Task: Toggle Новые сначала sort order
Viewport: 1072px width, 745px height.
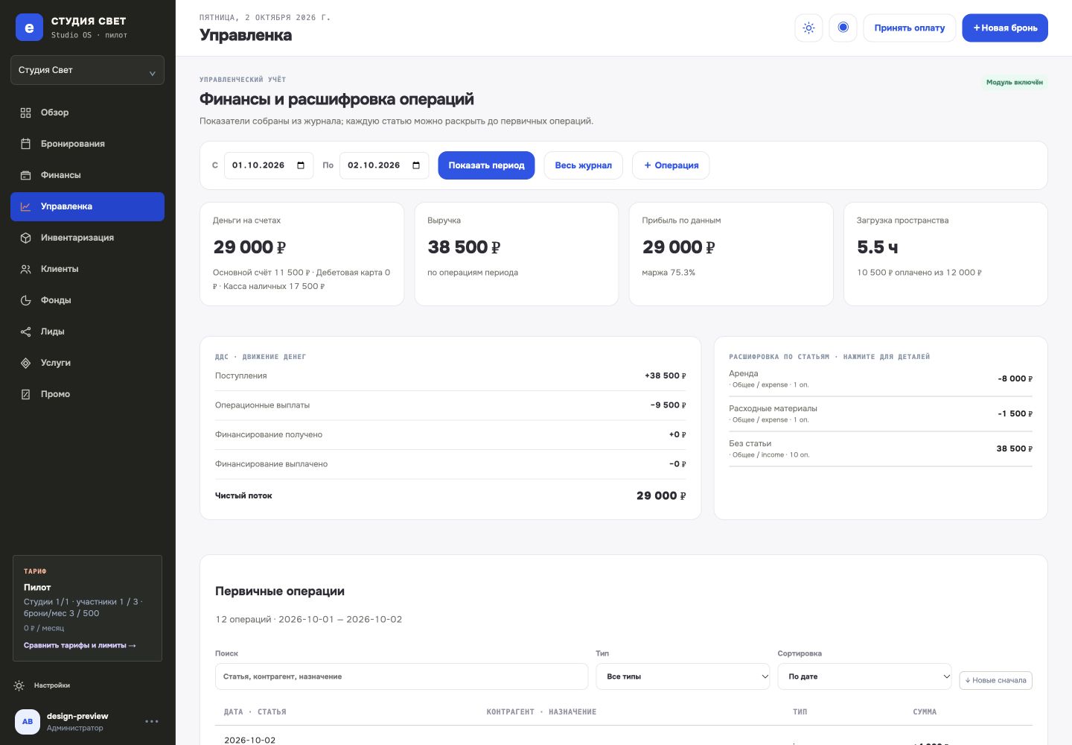Action: click(x=995, y=680)
